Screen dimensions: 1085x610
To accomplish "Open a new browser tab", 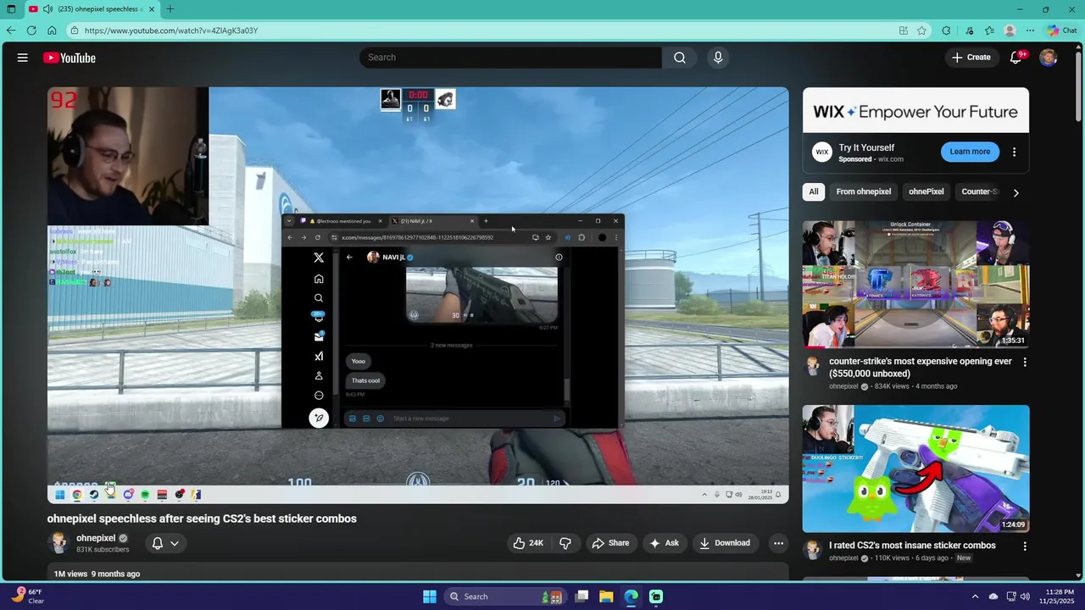I will (170, 9).
